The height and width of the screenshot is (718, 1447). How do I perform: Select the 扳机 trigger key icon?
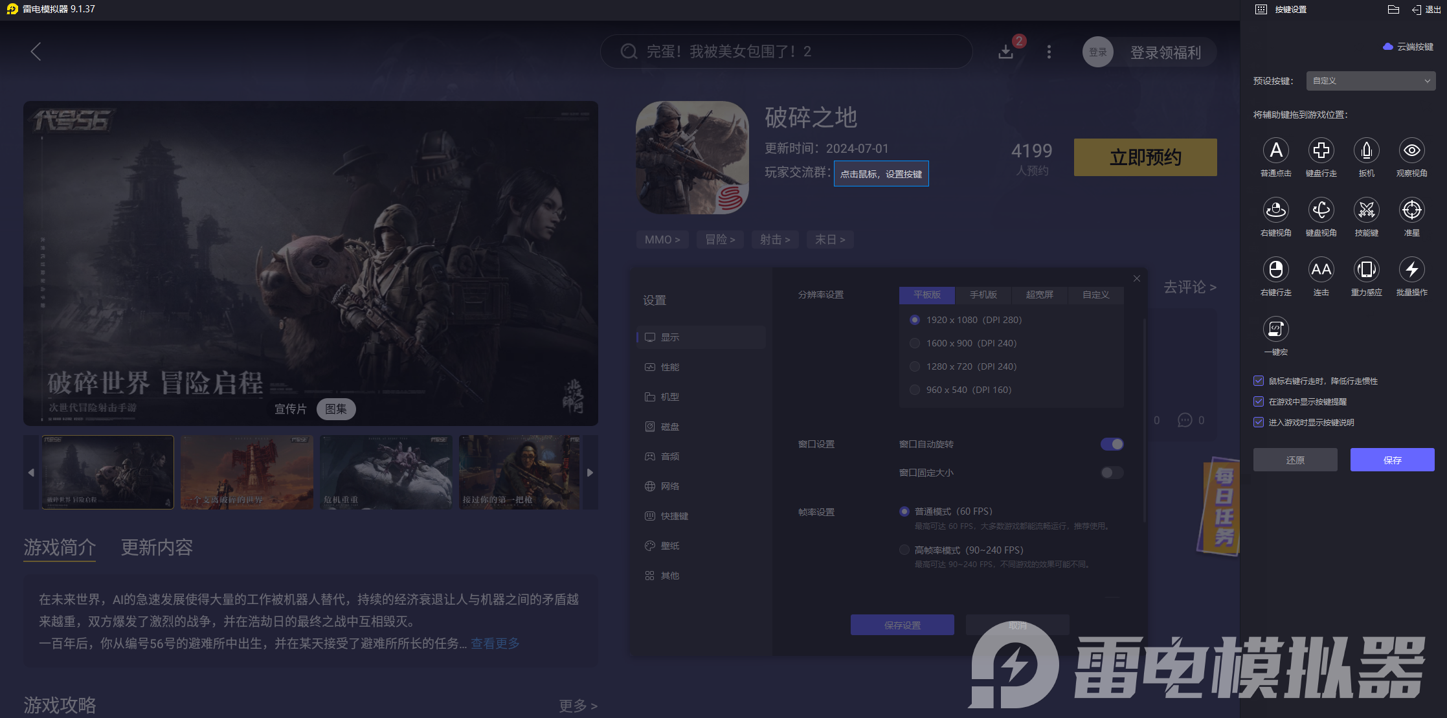[x=1366, y=151]
